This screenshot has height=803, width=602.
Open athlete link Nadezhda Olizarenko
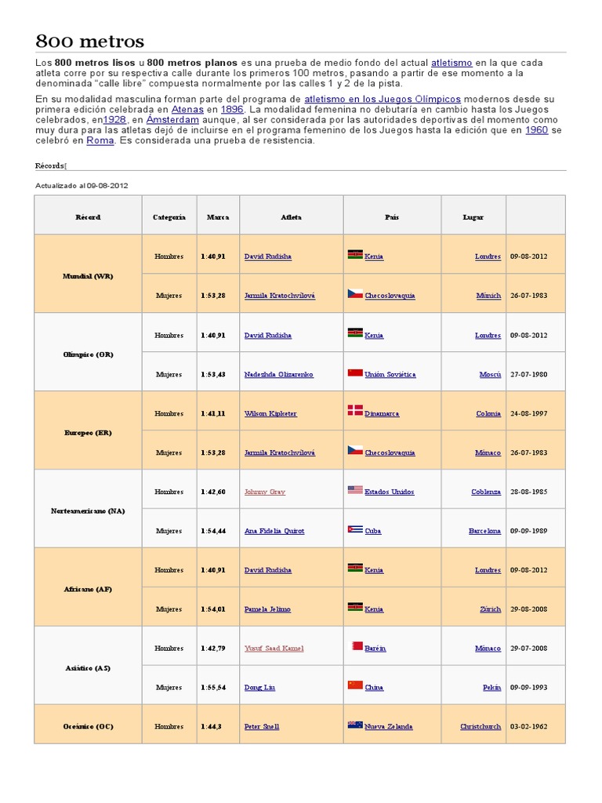click(278, 374)
